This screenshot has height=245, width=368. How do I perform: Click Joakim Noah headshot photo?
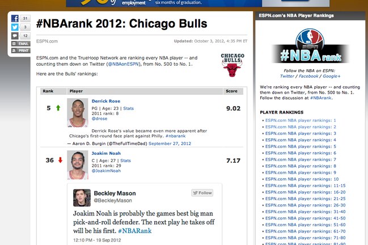78,164
